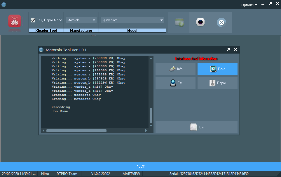This screenshot has width=281, height=177.
Task: Click the 'system_b [111196 KB]' log line
Action: pyautogui.click(x=88, y=83)
